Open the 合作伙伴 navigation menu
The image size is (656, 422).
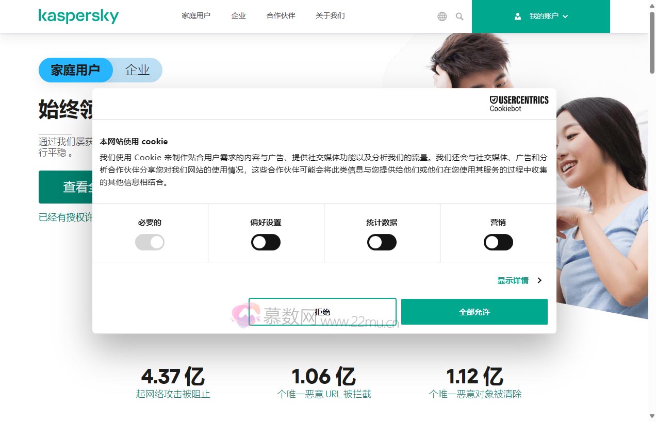pyautogui.click(x=281, y=16)
